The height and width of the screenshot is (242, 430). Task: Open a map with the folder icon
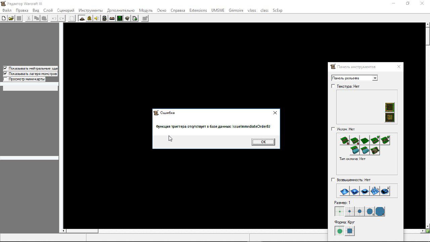(x=11, y=18)
